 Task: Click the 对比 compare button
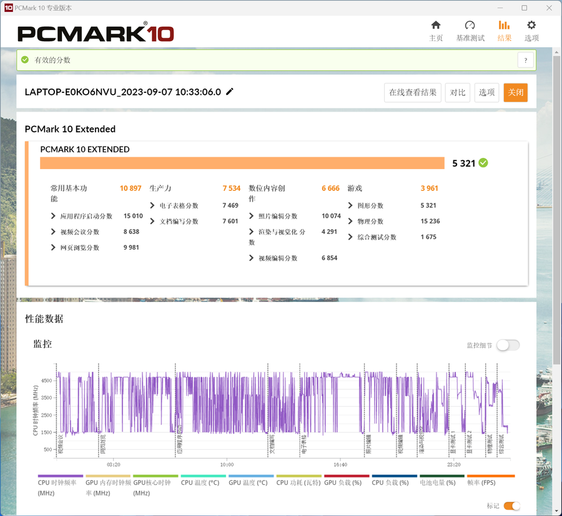(x=457, y=93)
